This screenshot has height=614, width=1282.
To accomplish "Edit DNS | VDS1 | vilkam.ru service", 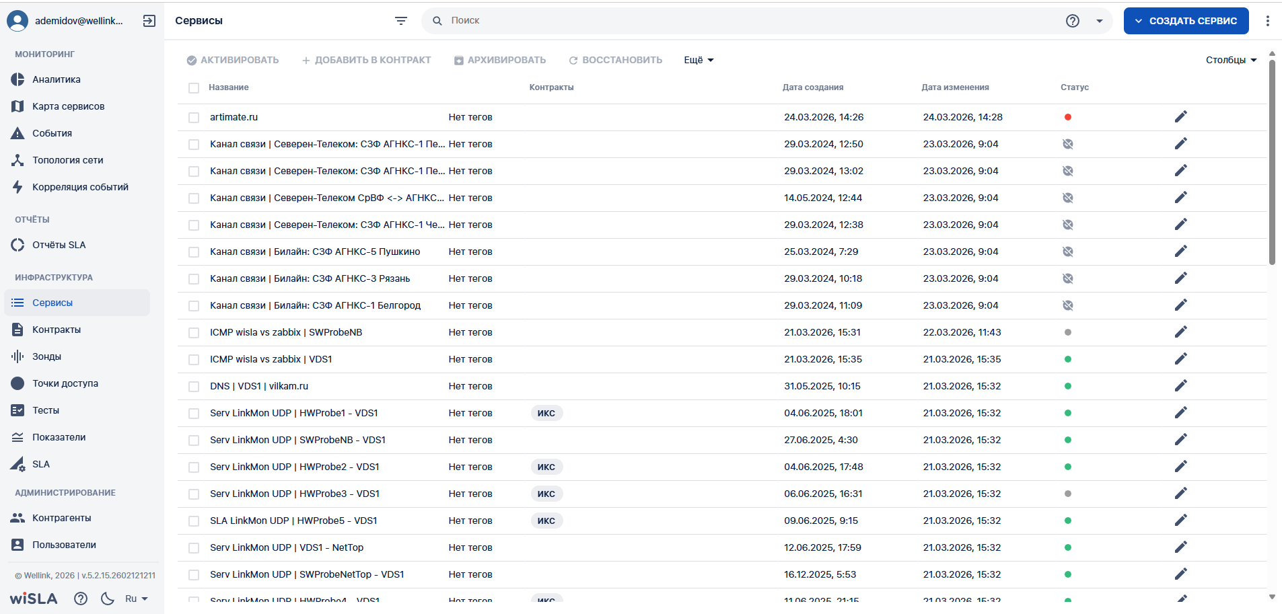I will click(1181, 386).
